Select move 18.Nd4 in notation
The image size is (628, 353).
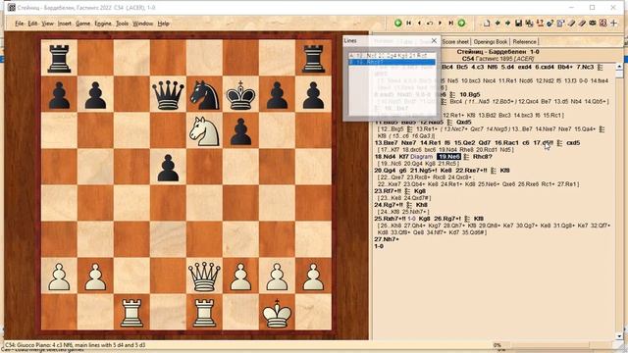pyautogui.click(x=386, y=157)
